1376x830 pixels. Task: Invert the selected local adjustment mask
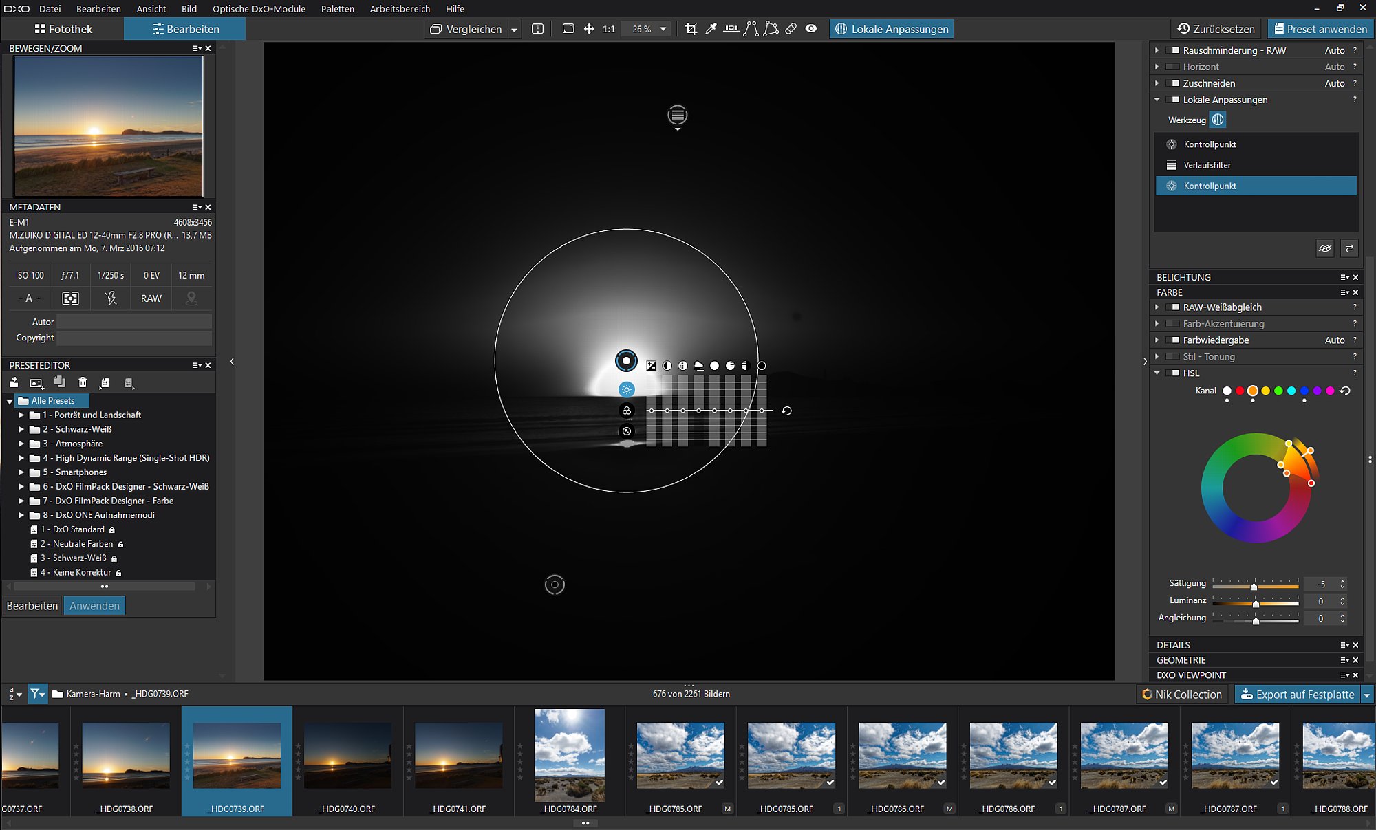(x=1349, y=248)
